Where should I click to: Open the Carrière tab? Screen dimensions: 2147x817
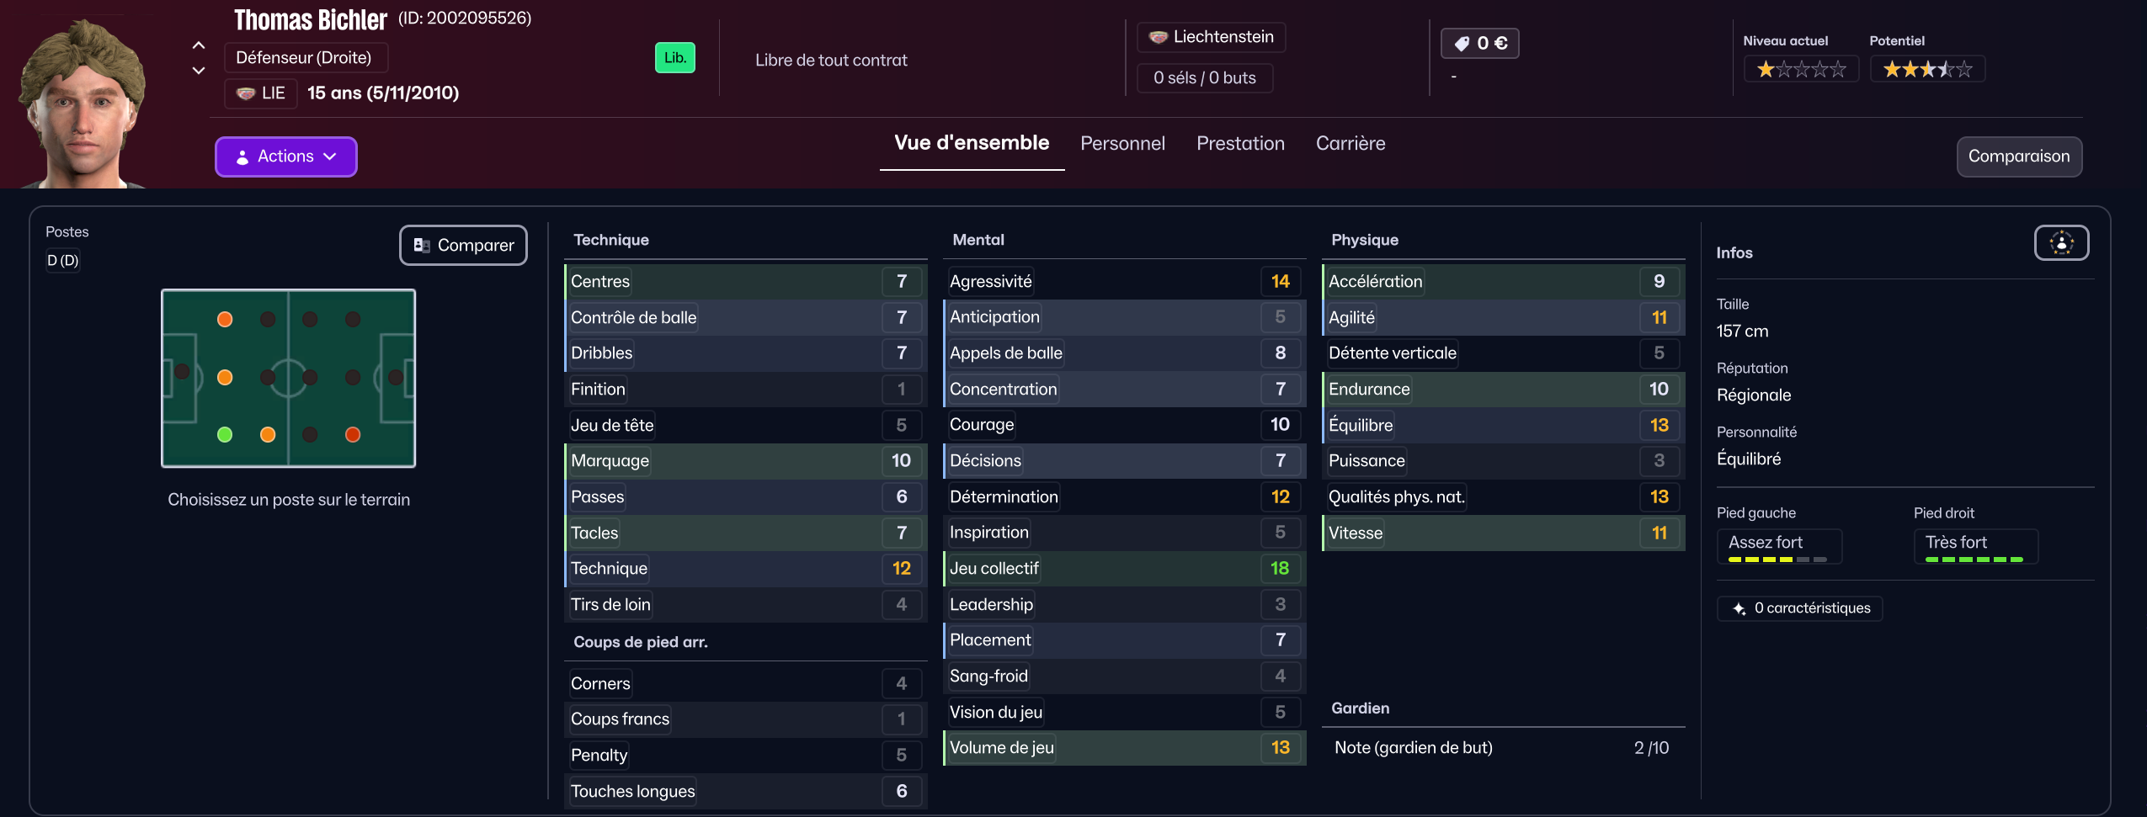[x=1350, y=144]
